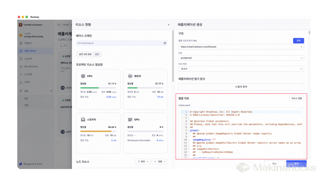Click the 메모리 memory icon

click(x=130, y=76)
